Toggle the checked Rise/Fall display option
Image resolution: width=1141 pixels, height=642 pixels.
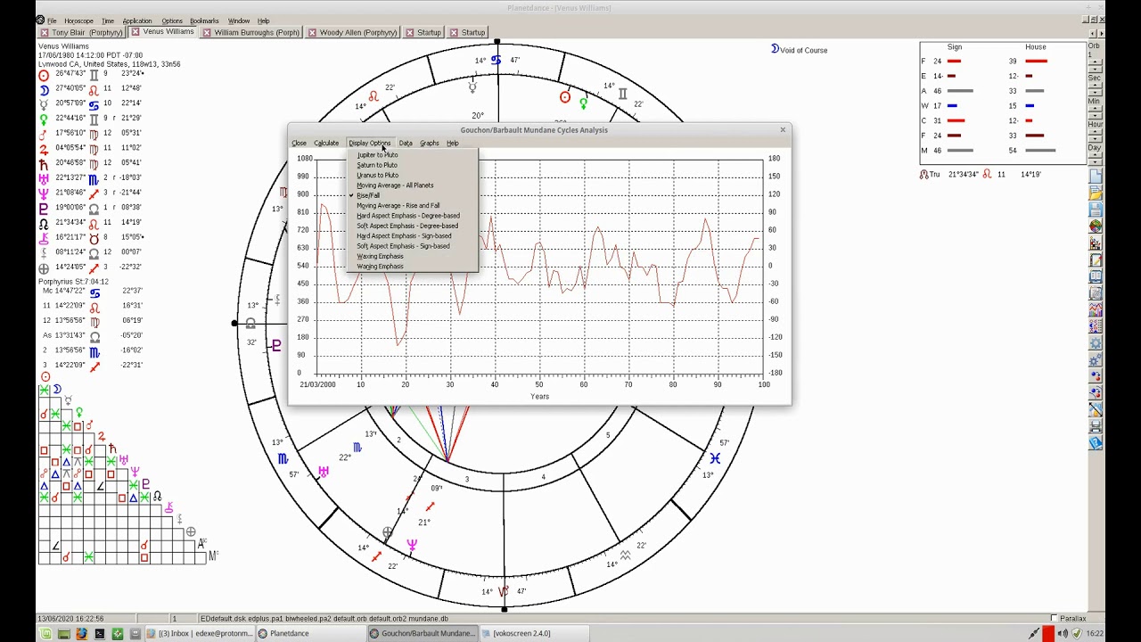tap(368, 195)
